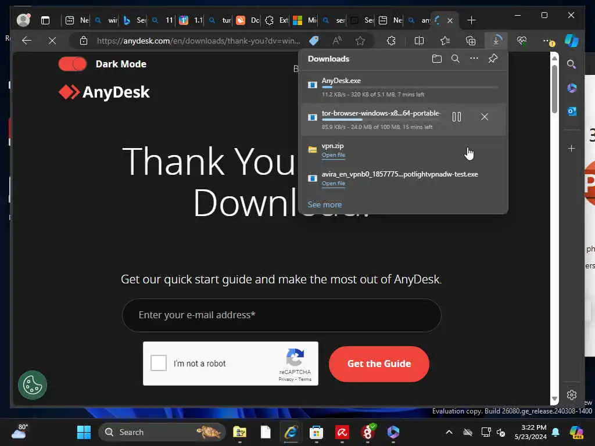Switch to the 'Do' tab
This screenshot has width=595, height=446.
(x=249, y=20)
